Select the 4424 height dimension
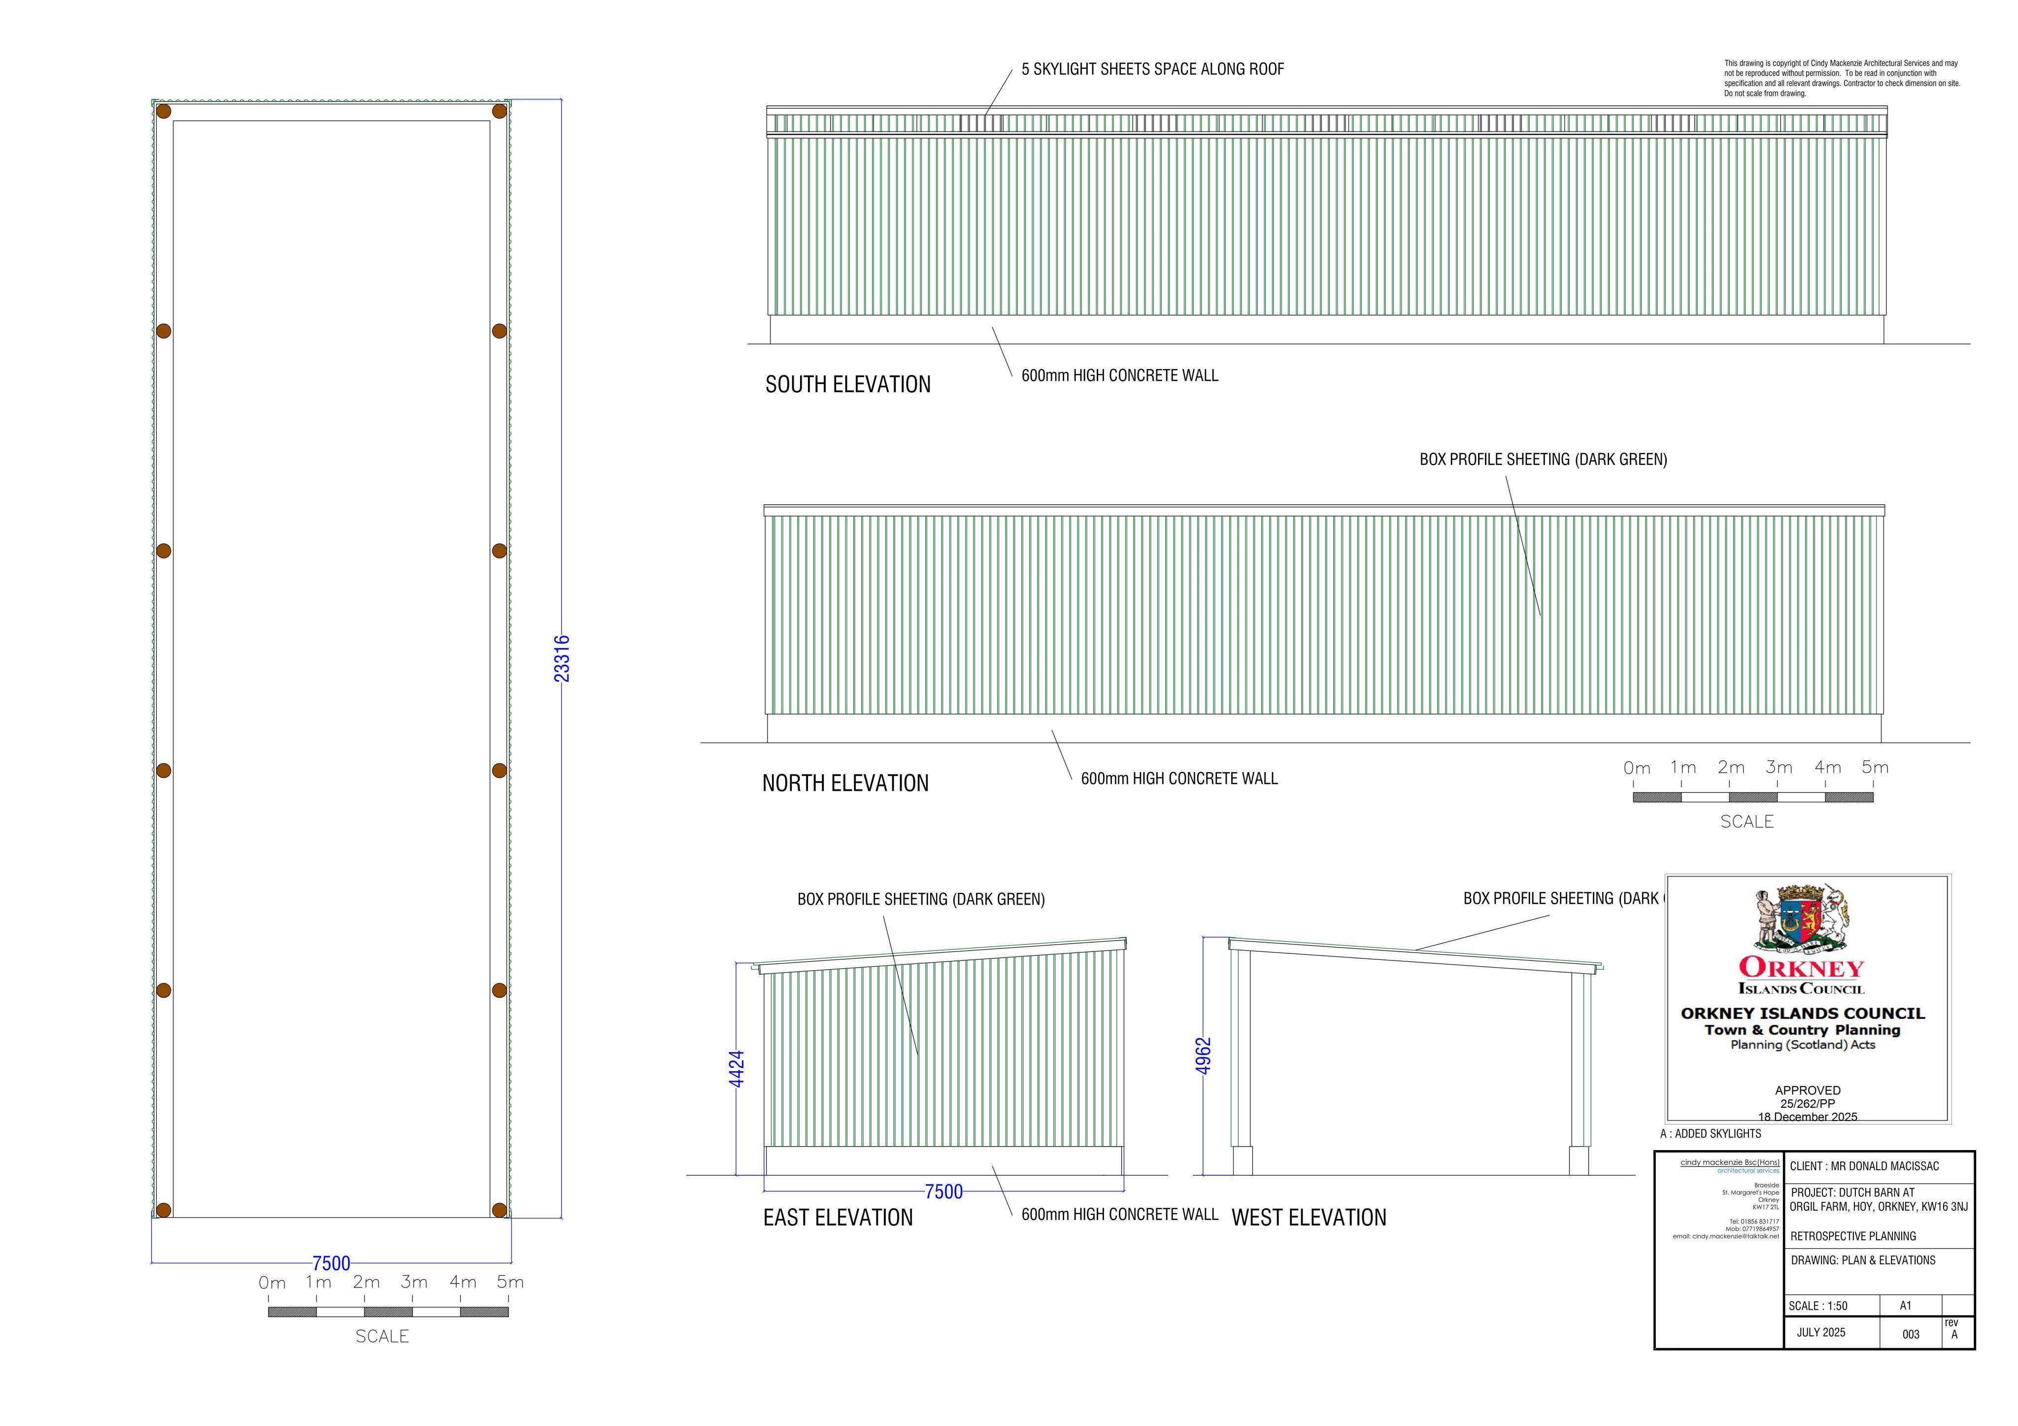The image size is (2018, 1426). [737, 1069]
